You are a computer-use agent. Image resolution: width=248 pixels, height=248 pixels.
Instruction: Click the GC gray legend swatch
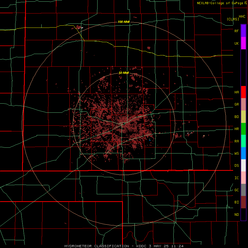pyautogui.click(x=243, y=190)
